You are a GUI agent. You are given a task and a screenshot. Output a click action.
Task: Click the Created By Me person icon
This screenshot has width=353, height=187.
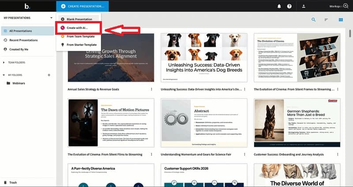coord(5,49)
